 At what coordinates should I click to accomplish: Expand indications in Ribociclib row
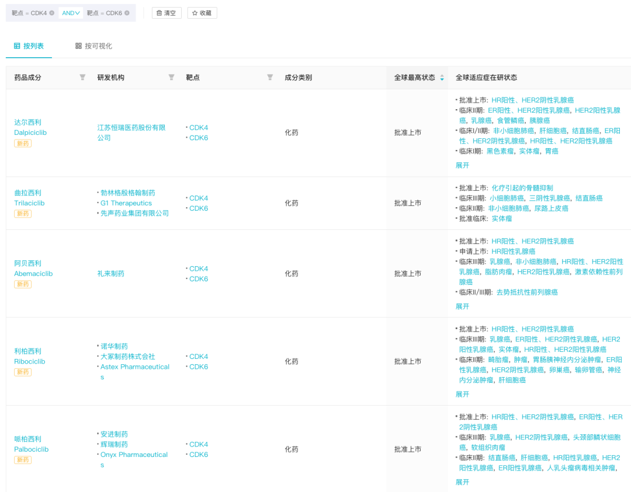tap(462, 395)
